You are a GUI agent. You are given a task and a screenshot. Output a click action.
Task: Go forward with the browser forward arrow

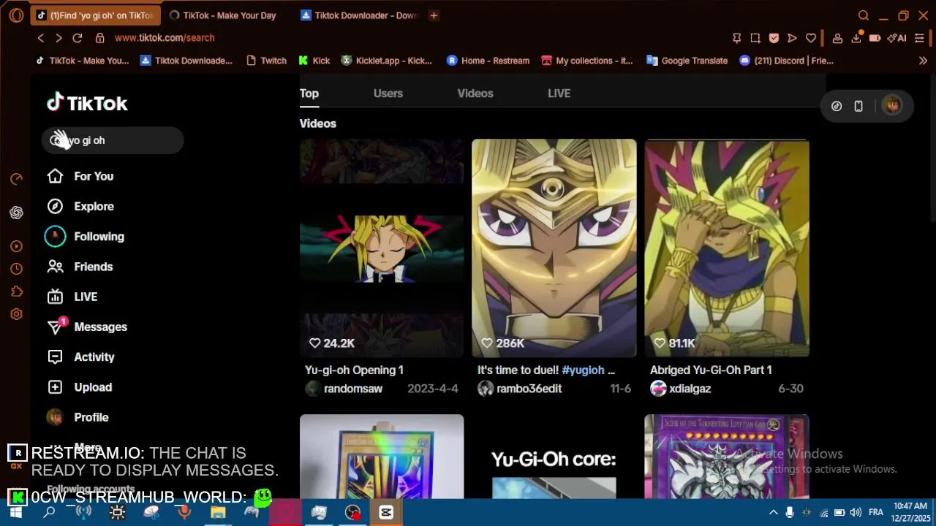click(58, 38)
